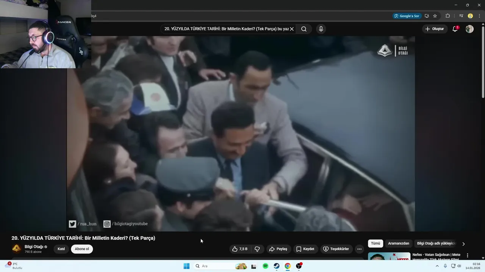
Task: Select Bilgi Otağı adlı yükleyici chip
Action: click(x=436, y=244)
